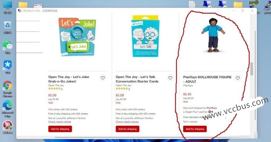The width and height of the screenshot is (271, 142).
Task: Open the Let's Joke product image
Action: 77,37
